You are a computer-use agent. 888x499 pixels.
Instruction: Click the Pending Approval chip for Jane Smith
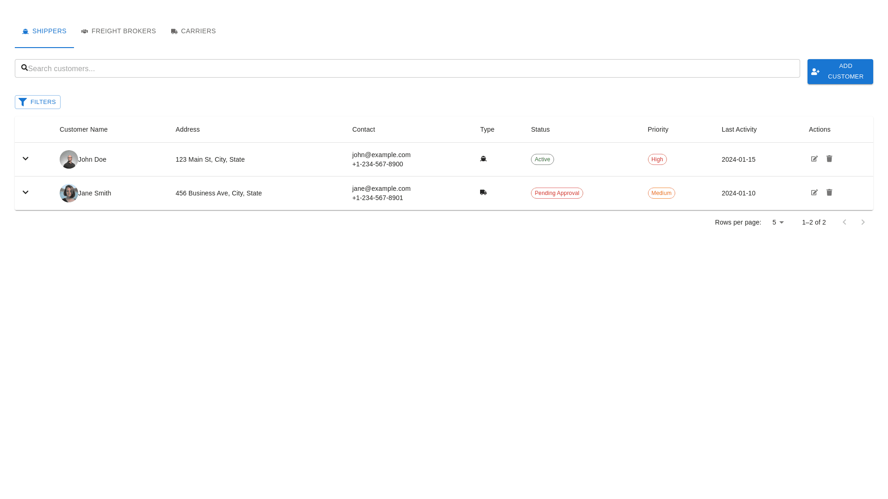(x=557, y=193)
